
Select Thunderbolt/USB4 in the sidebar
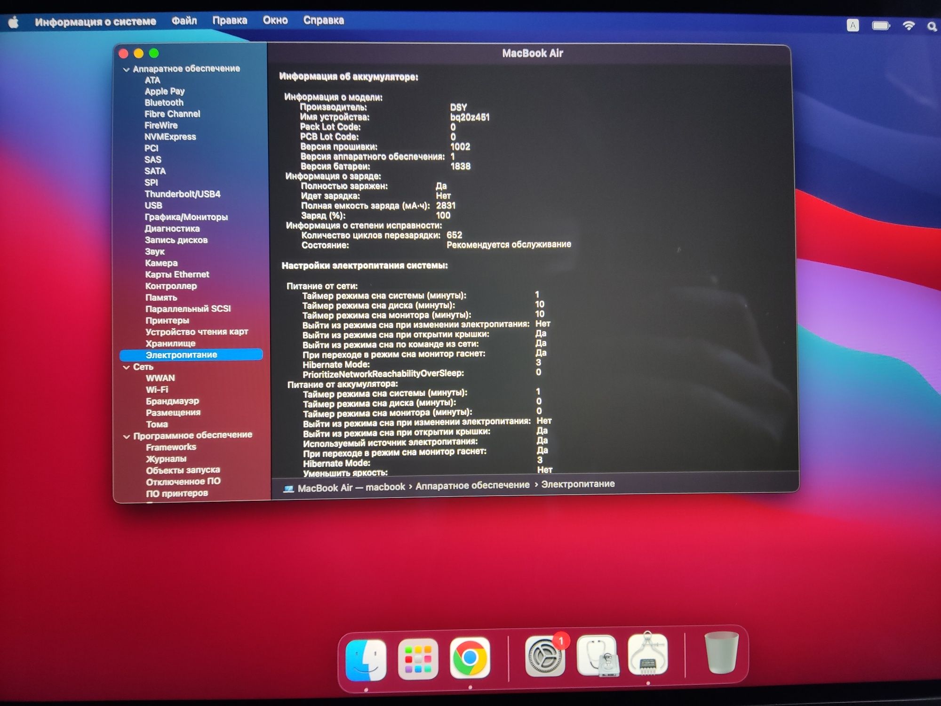tap(183, 194)
